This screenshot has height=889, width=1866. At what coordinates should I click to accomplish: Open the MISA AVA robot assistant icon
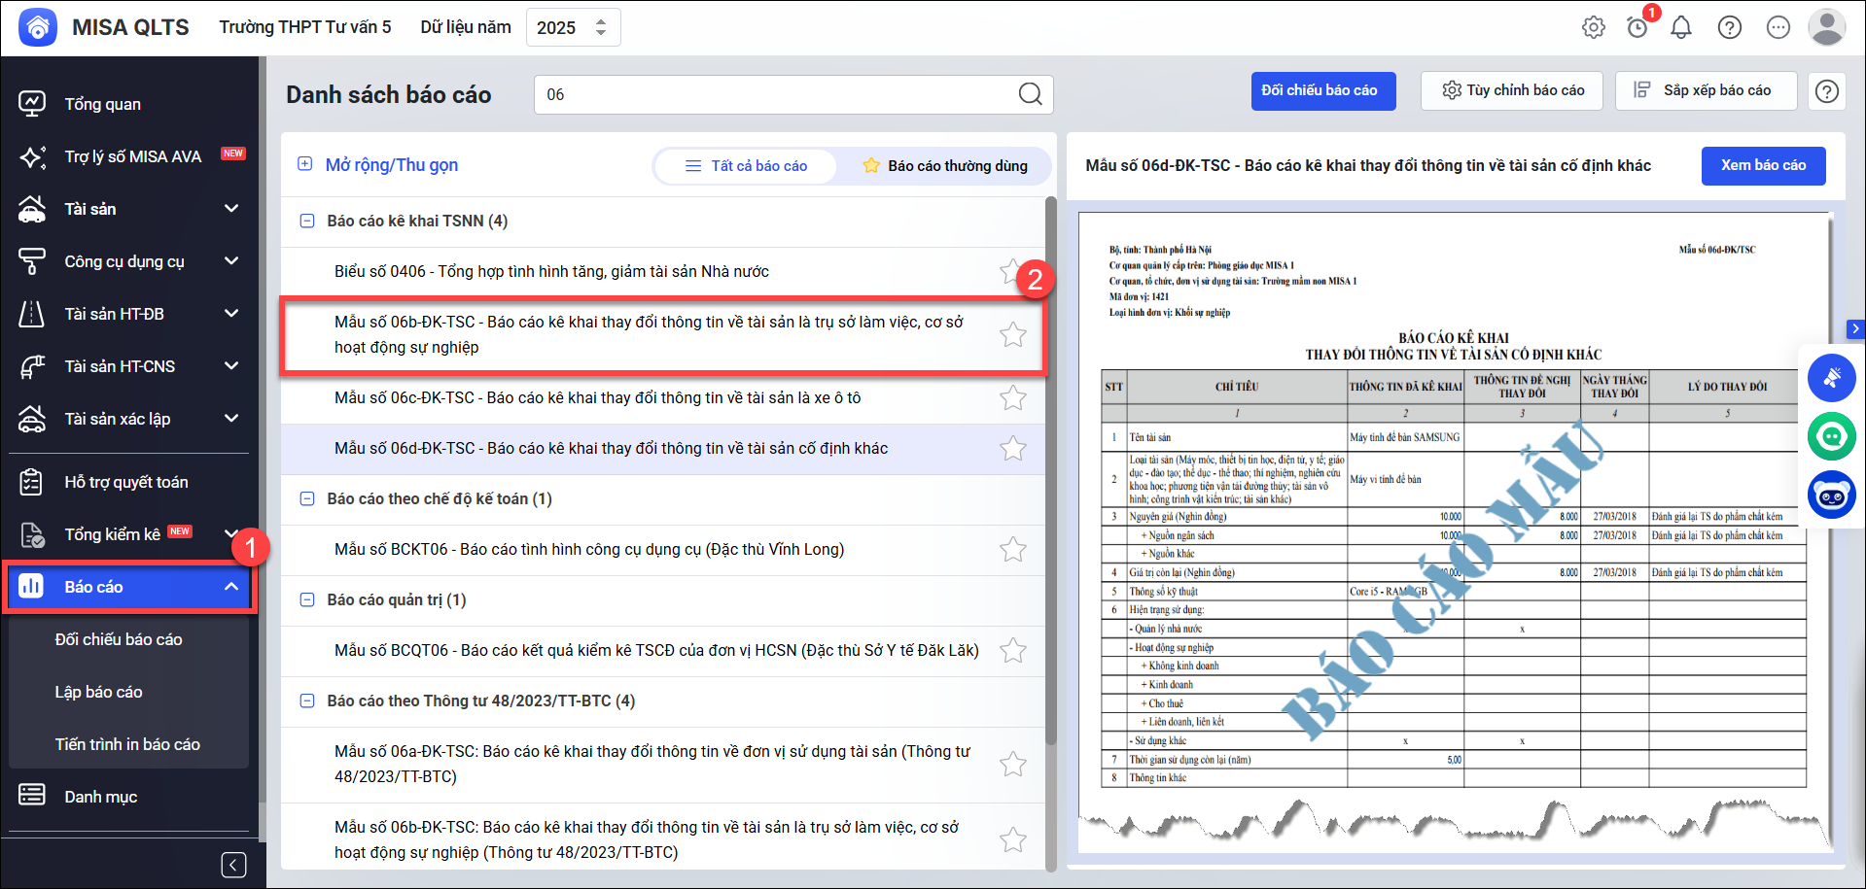coord(1832,495)
